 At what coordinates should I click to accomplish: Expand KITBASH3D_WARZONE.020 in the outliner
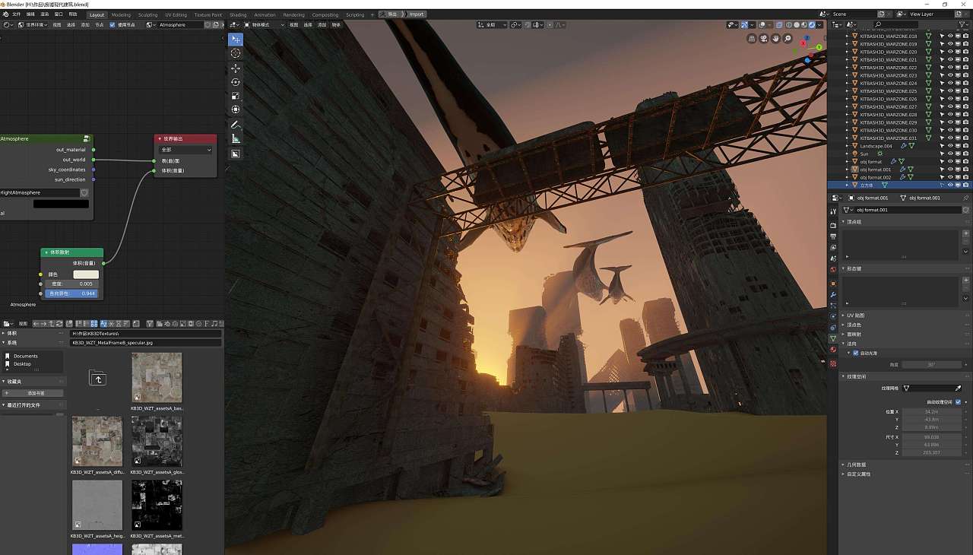(848, 52)
